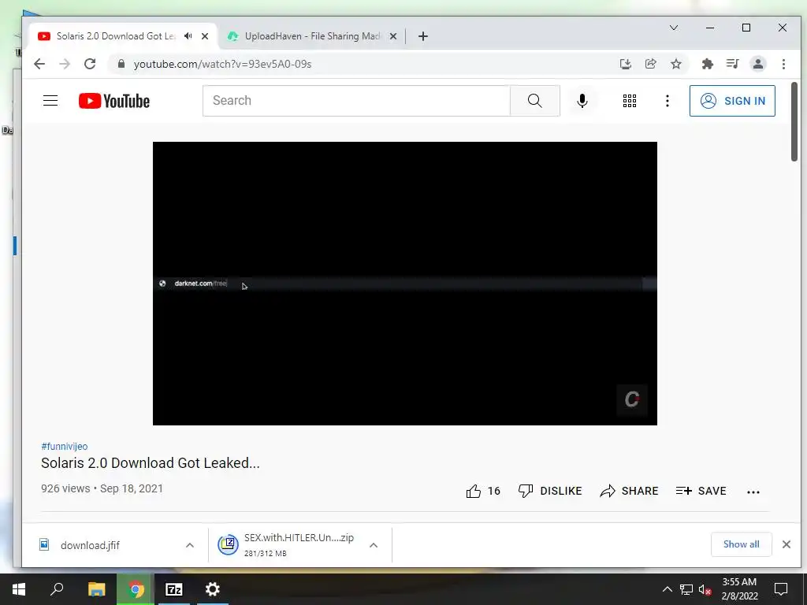Click the Chrome taskbar icon
The image size is (807, 605).
136,589
